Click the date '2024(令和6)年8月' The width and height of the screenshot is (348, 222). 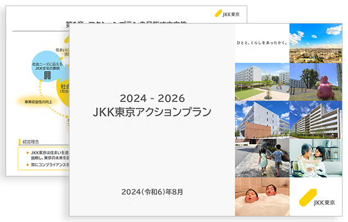[152, 192]
